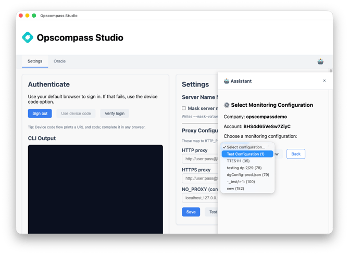This screenshot has height=255, width=349.
Task: Open the Settings tab
Action: click(x=35, y=61)
